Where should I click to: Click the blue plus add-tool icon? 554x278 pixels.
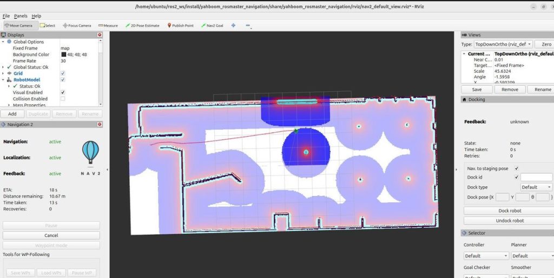click(234, 25)
